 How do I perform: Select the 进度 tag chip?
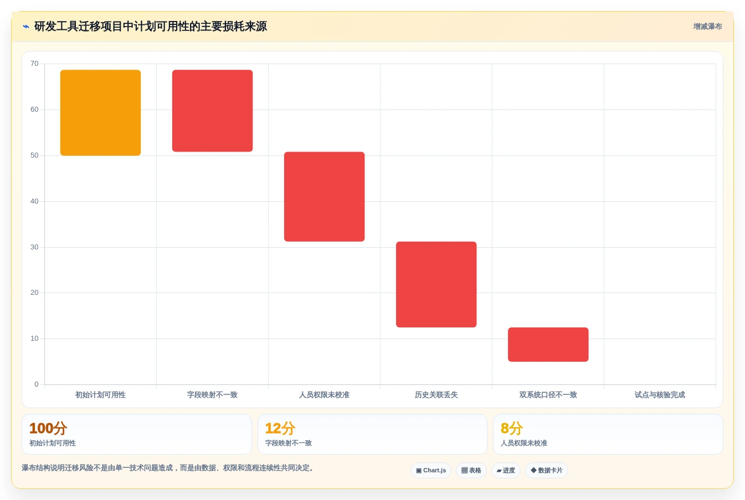(x=506, y=470)
